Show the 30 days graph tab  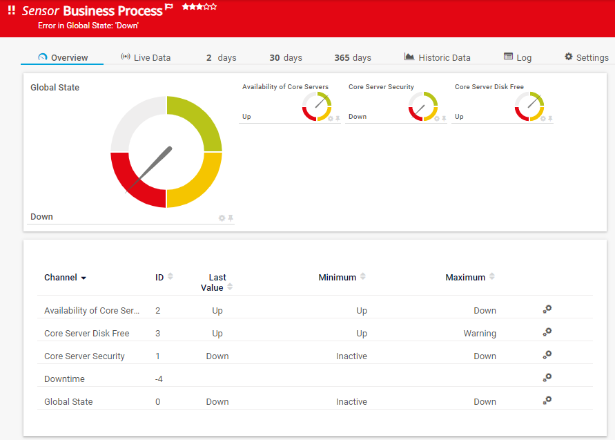coord(286,58)
